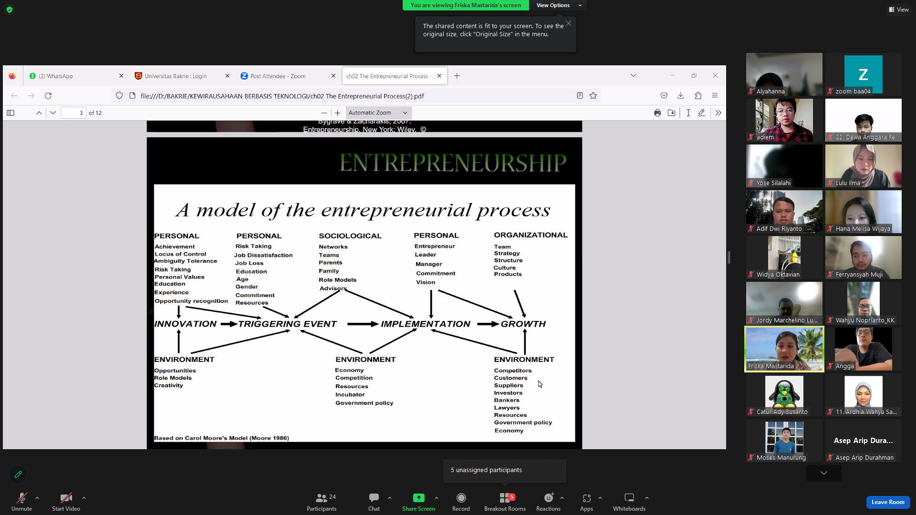916x515 pixels.
Task: Expand Apps options arrow
Action: click(600, 498)
